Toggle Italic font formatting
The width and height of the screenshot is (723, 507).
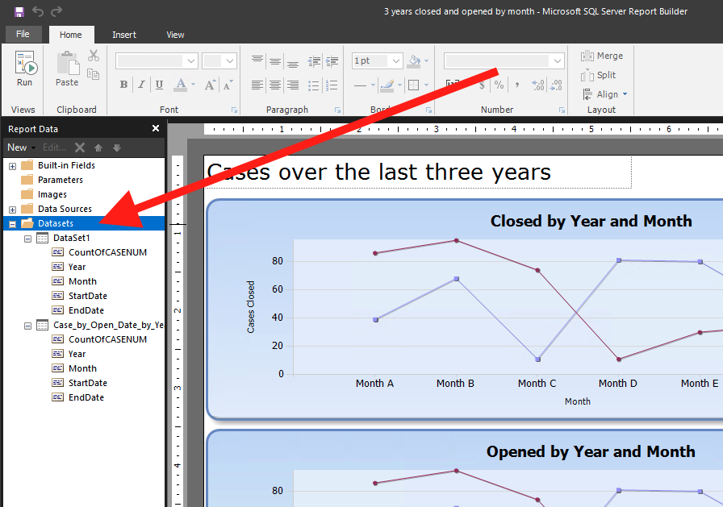click(x=141, y=85)
